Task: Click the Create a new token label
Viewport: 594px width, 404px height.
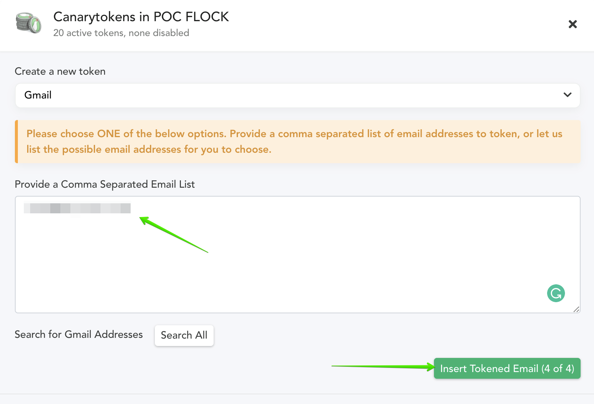Action: (x=60, y=71)
